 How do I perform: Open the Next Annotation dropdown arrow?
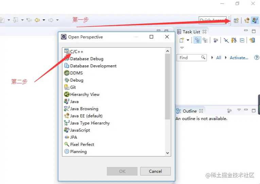(9, 20)
